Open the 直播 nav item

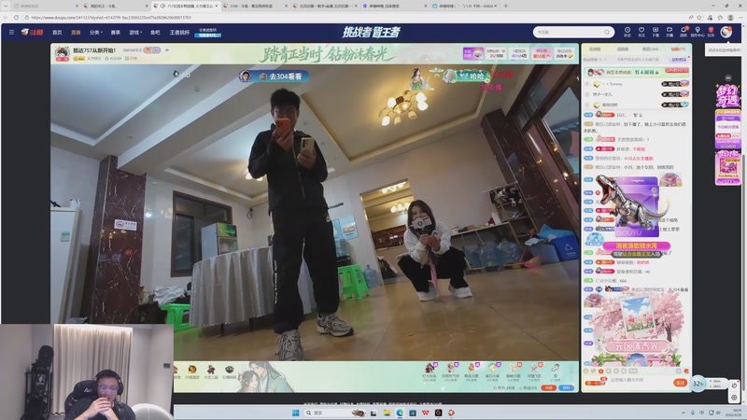tap(76, 33)
